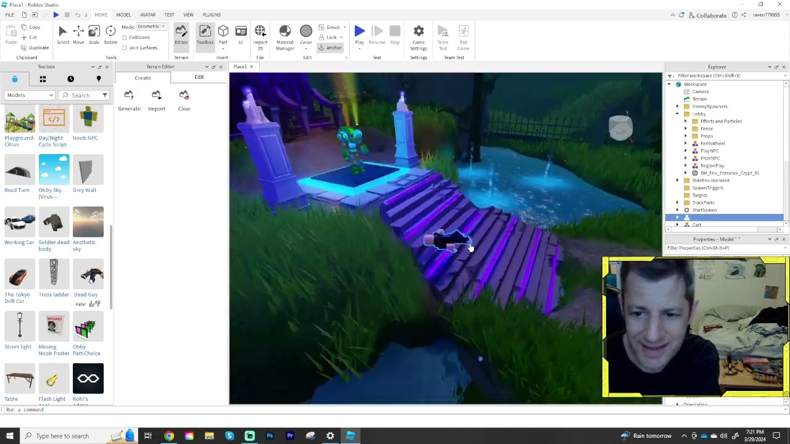Insert a Part from the ribbon
Viewport: 790px width, 444px height.
coord(223,35)
